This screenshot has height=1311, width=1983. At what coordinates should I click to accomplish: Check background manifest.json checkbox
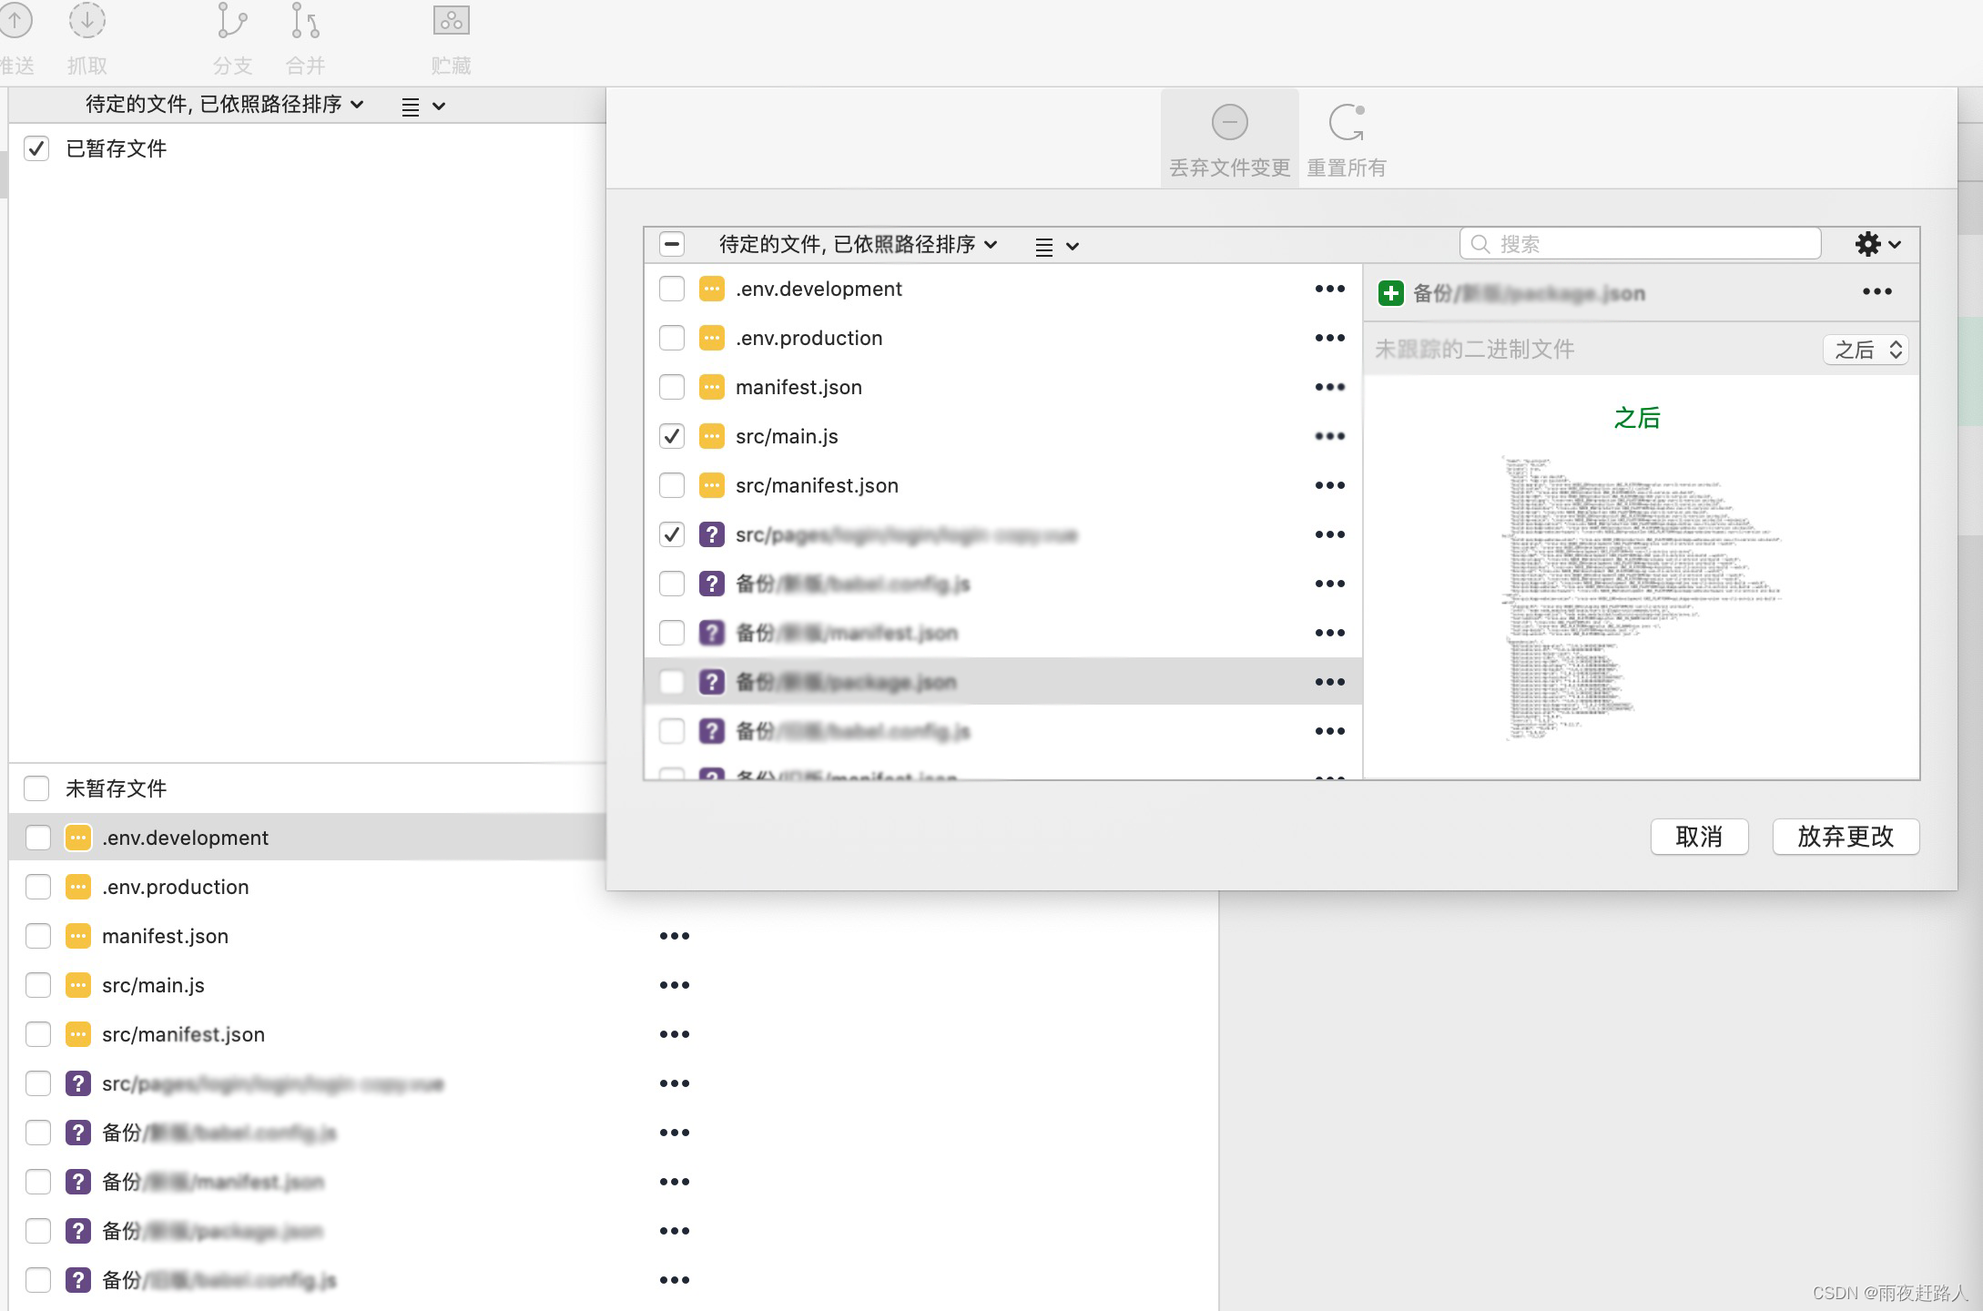[x=38, y=936]
